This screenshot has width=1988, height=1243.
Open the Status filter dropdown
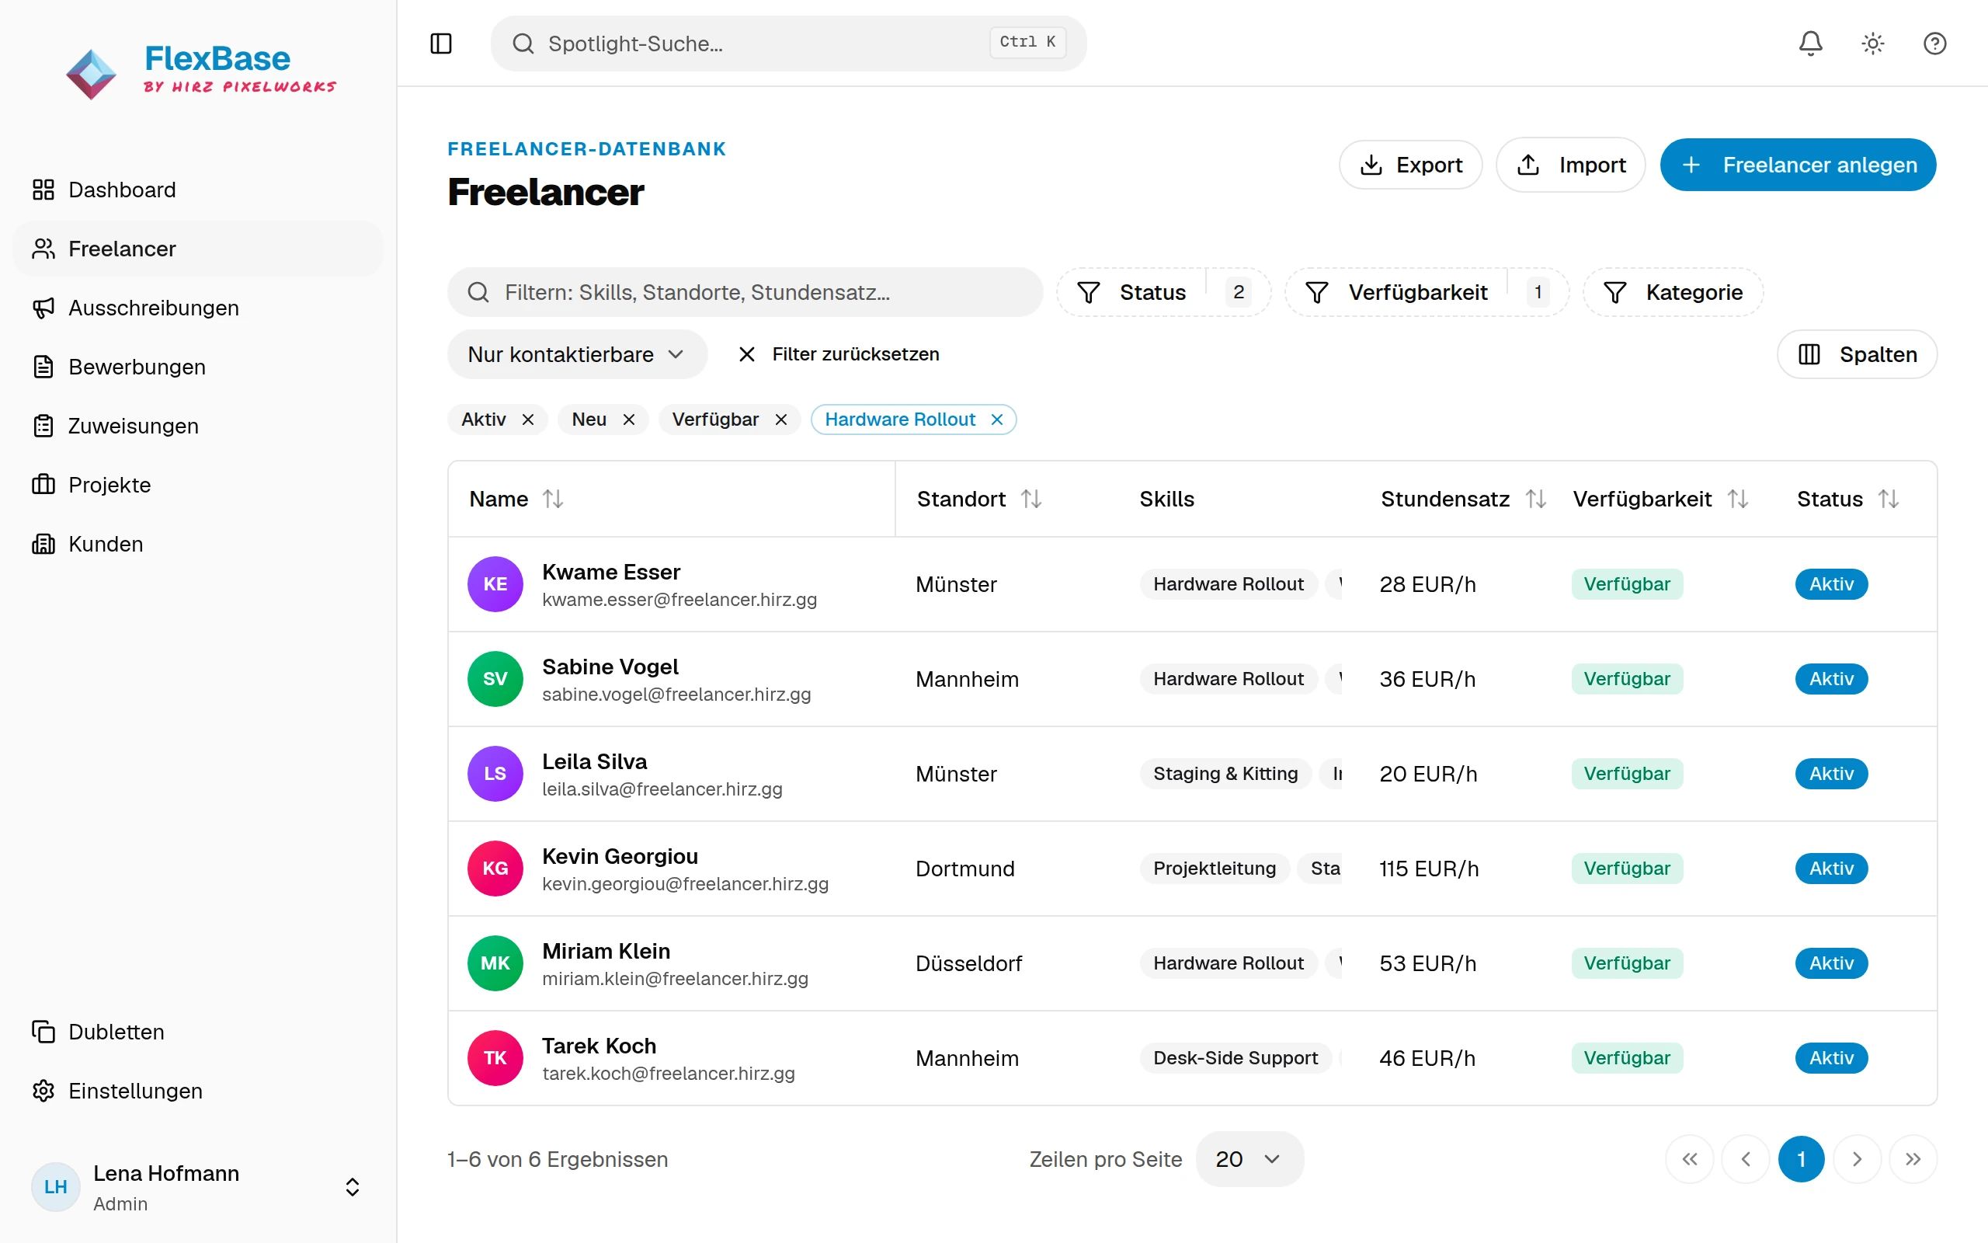[1163, 293]
